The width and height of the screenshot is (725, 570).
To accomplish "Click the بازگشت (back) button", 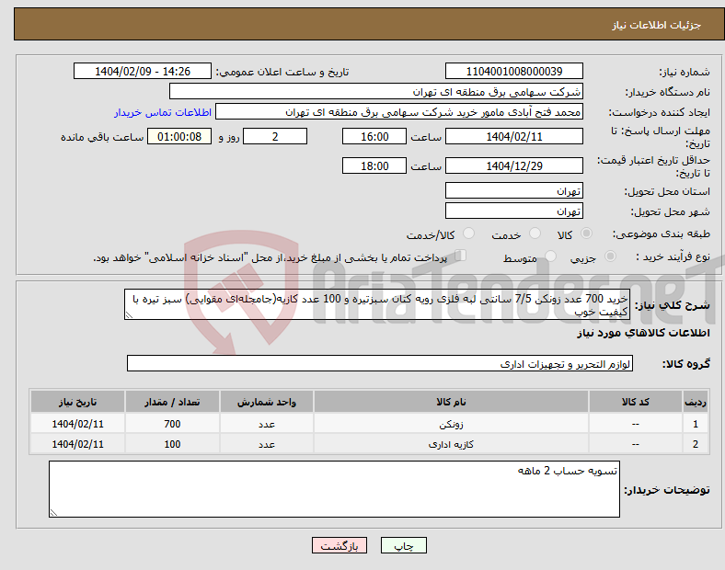I will pyautogui.click(x=339, y=545).
